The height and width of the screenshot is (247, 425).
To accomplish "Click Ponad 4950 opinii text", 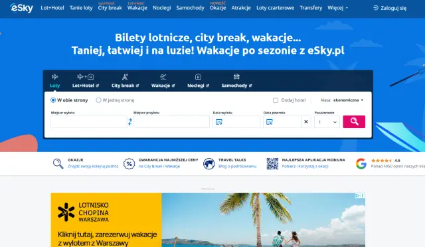I will [398, 166].
